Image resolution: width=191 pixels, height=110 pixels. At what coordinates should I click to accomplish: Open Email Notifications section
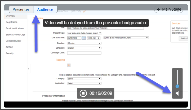click(x=15, y=29)
